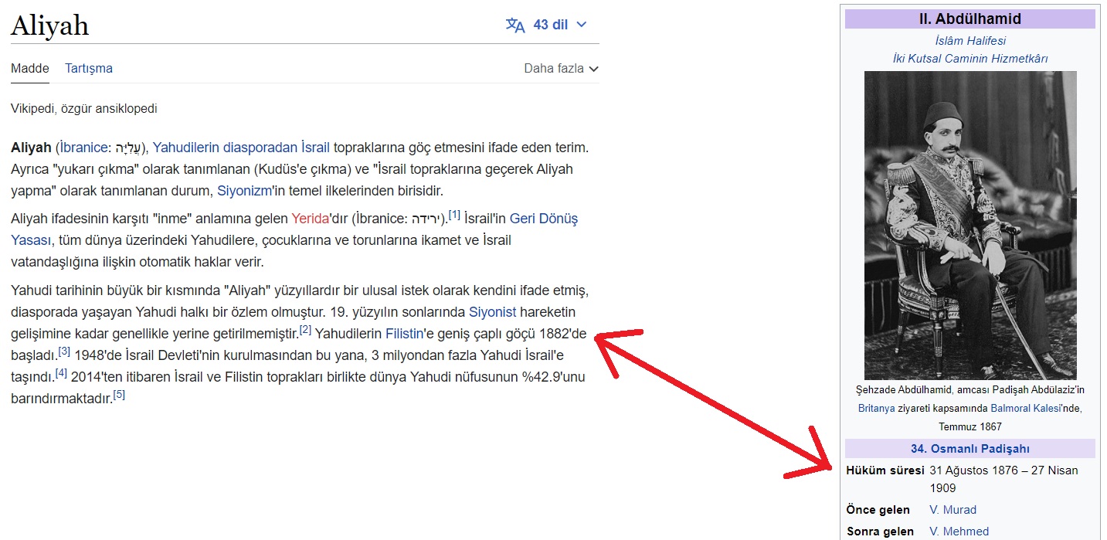Jump to footnote reference 4
Viewport: 1107px width, 540px height.
[x=61, y=373]
